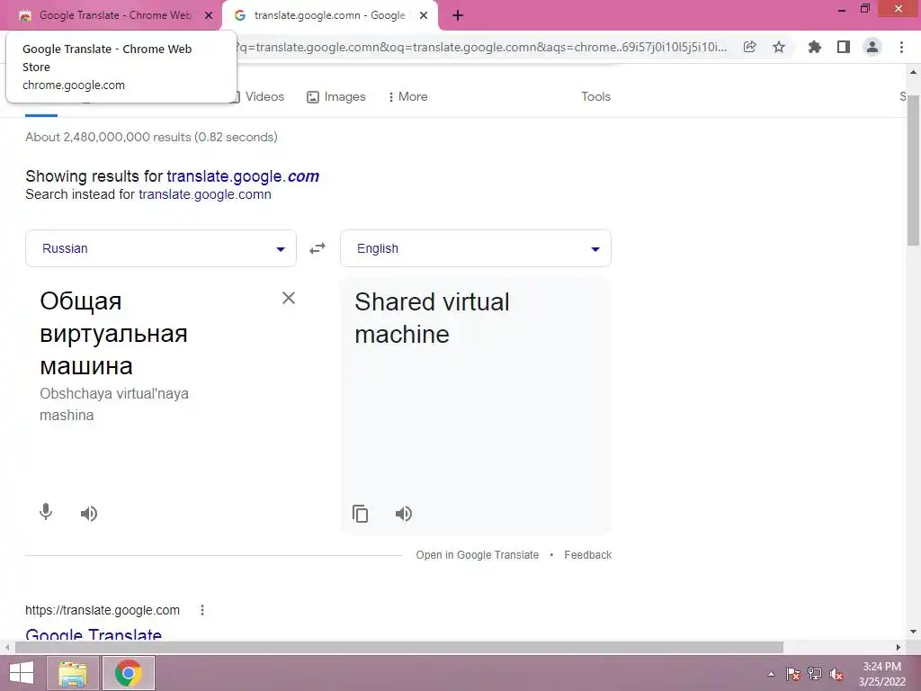
Task: Click the scroll down arrow
Action: 913,633
